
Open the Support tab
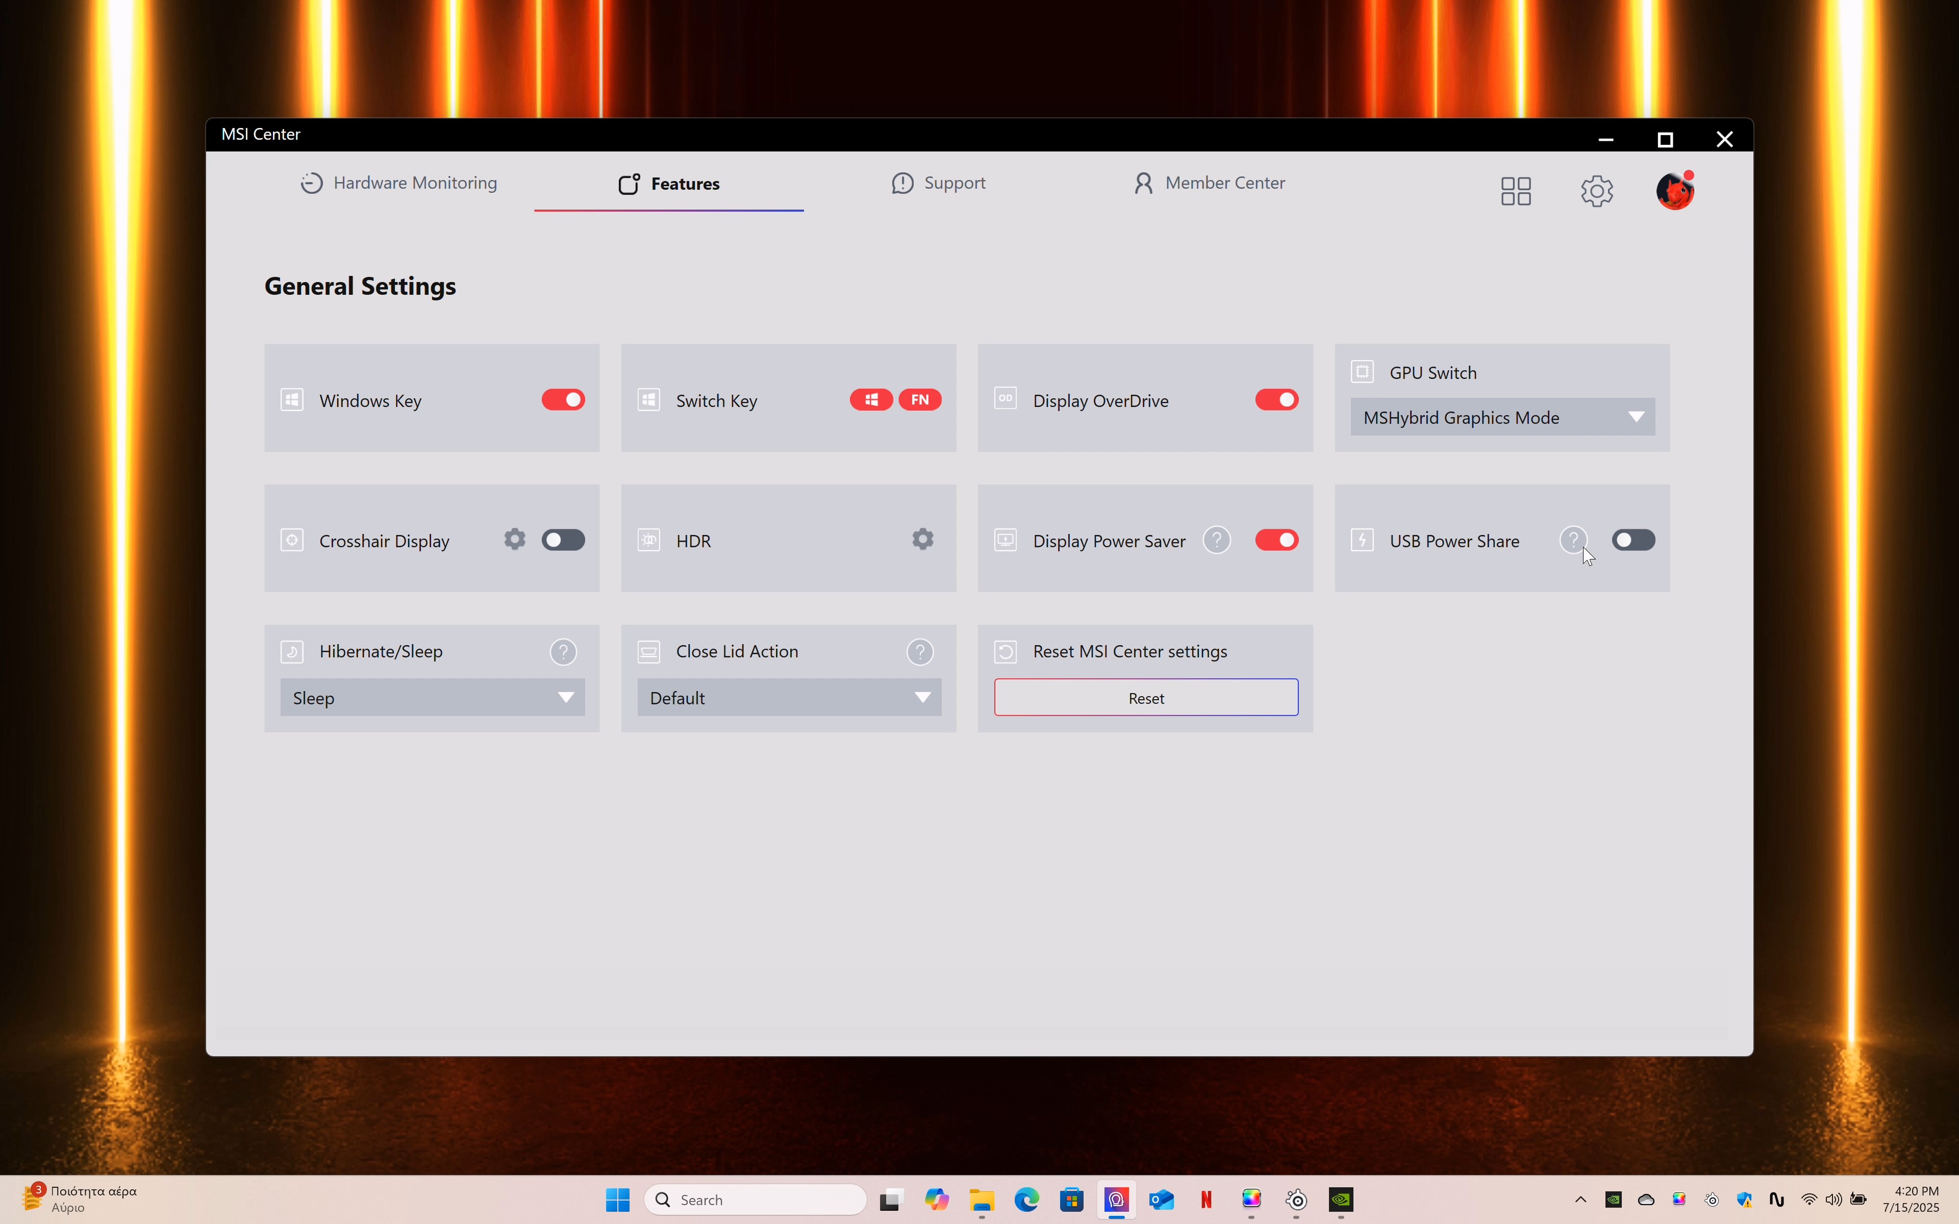tap(938, 184)
